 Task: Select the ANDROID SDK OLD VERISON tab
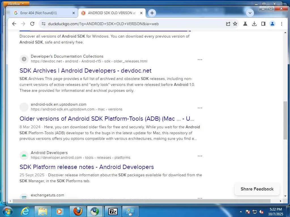coord(112,13)
